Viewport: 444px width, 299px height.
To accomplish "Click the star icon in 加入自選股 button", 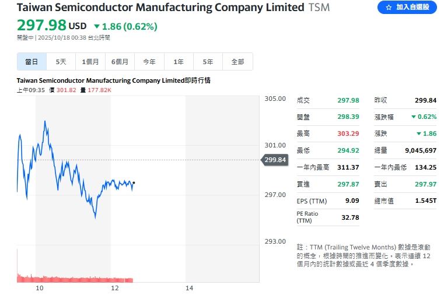I will coord(389,8).
